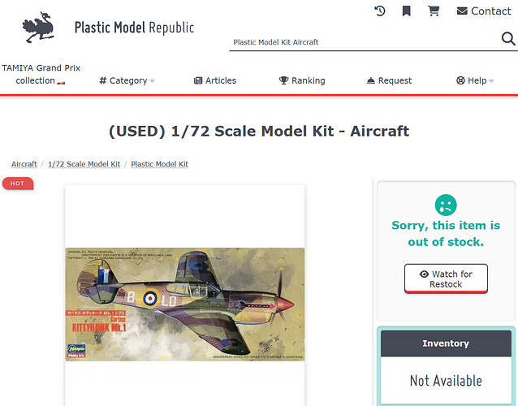Open browsing history clock icon
This screenshot has width=518, height=406.
pos(380,11)
